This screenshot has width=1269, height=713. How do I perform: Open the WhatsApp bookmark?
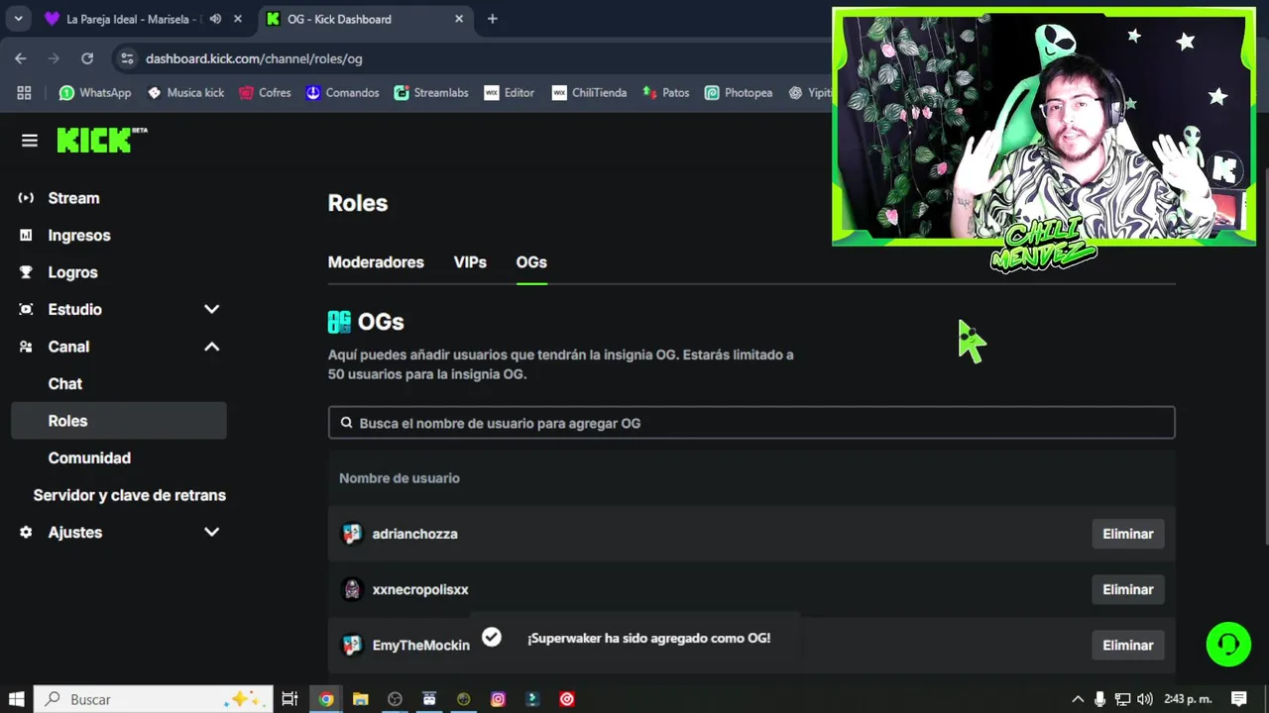pos(95,92)
